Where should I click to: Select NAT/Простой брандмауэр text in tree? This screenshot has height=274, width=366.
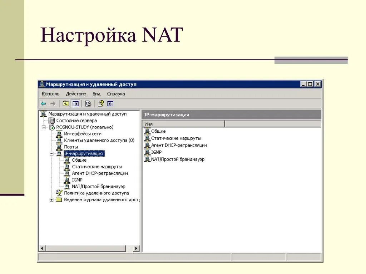(99, 186)
